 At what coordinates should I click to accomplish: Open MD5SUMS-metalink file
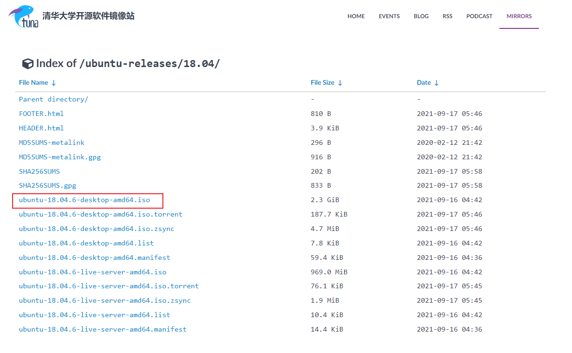click(x=52, y=143)
